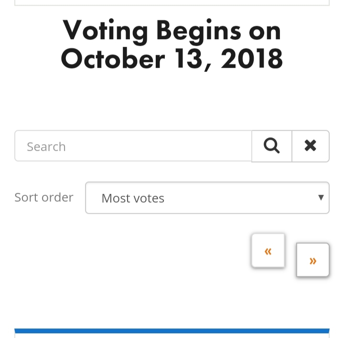Image resolution: width=344 pixels, height=338 pixels.
Task: Click the Sort order label
Action: [44, 198]
